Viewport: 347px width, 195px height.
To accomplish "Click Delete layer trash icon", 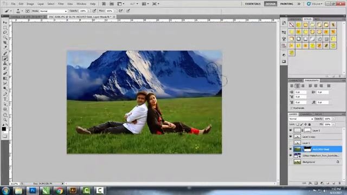I will click(340, 183).
